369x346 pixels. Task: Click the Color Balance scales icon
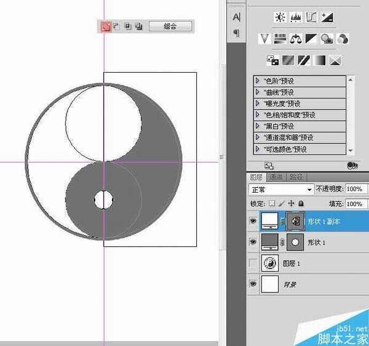296,39
